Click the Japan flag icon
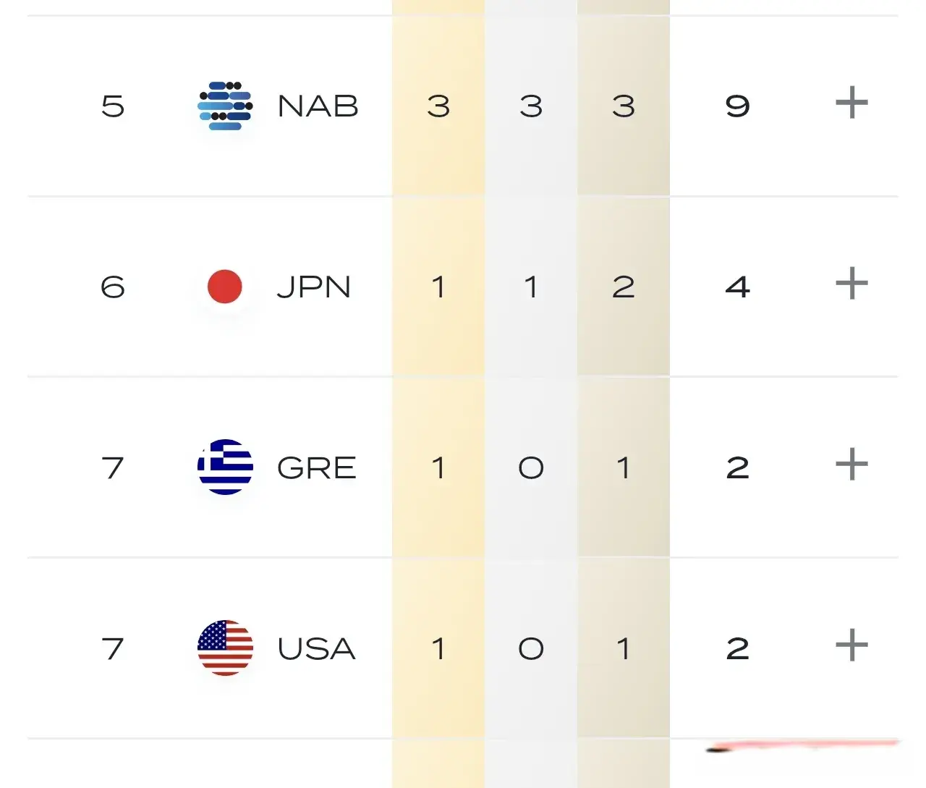 [225, 287]
